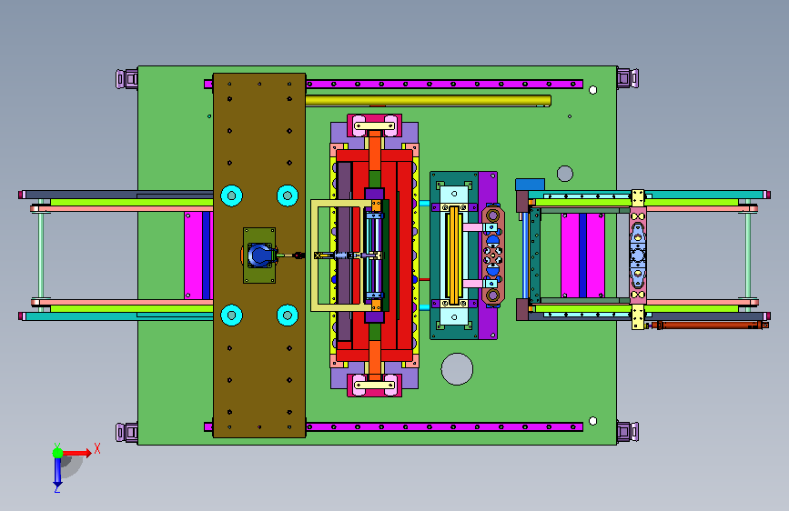Select the small gray circular hole near blue block
Screen dimensions: 789x511
pyautogui.click(x=565, y=174)
